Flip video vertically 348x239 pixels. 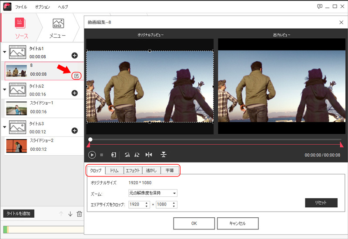coord(164,155)
